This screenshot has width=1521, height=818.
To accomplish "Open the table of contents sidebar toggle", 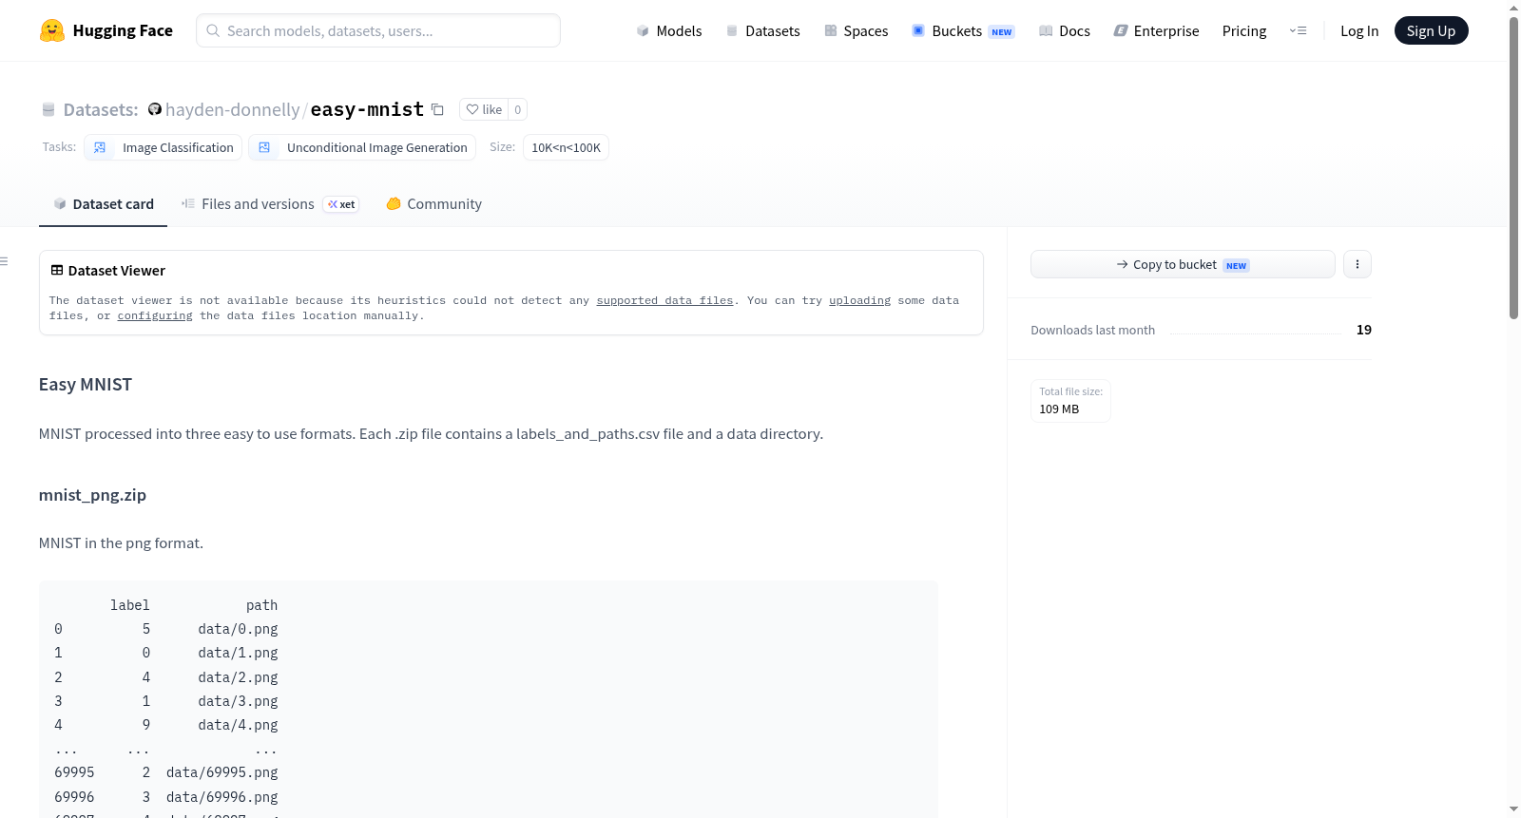I will coord(4,261).
